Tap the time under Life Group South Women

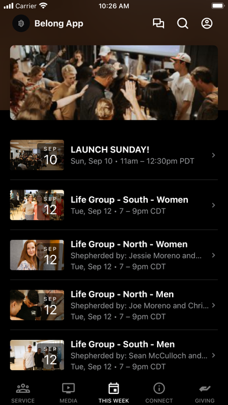coord(118,211)
